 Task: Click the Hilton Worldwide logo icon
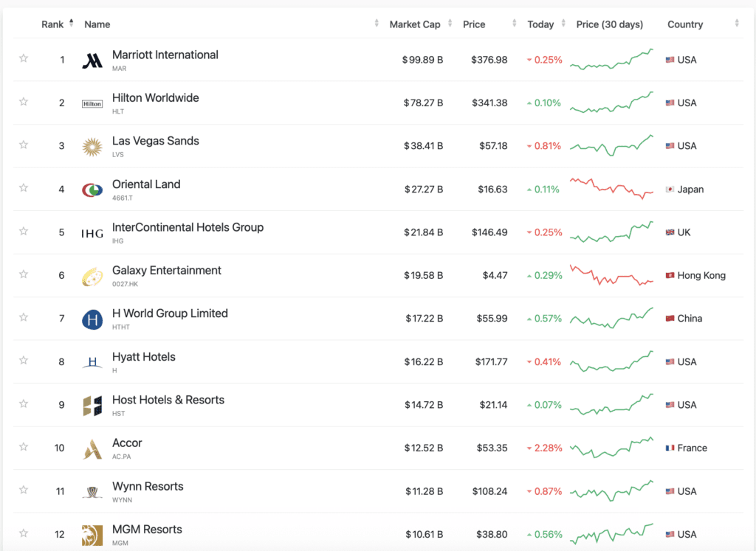(x=92, y=104)
